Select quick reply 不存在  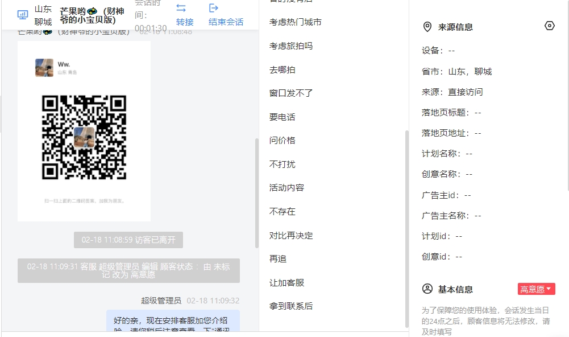tap(283, 212)
